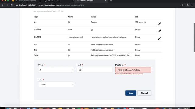This screenshot has height=109, width=195.
Task: Edit the www CNAME record
Action: point(160,31)
